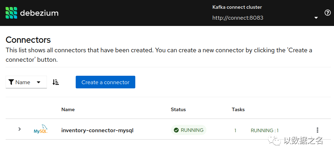The height and width of the screenshot is (155, 334).
Task: Click the tasks count number 1
Action: click(x=236, y=130)
